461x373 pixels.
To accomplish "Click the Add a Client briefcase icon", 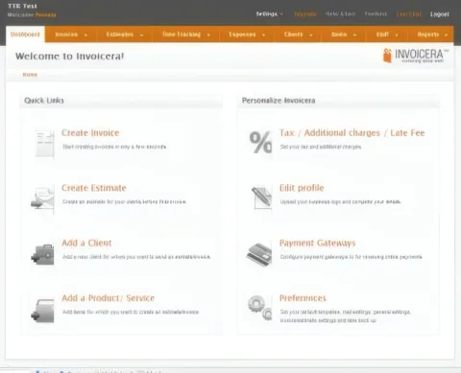I will [43, 254].
